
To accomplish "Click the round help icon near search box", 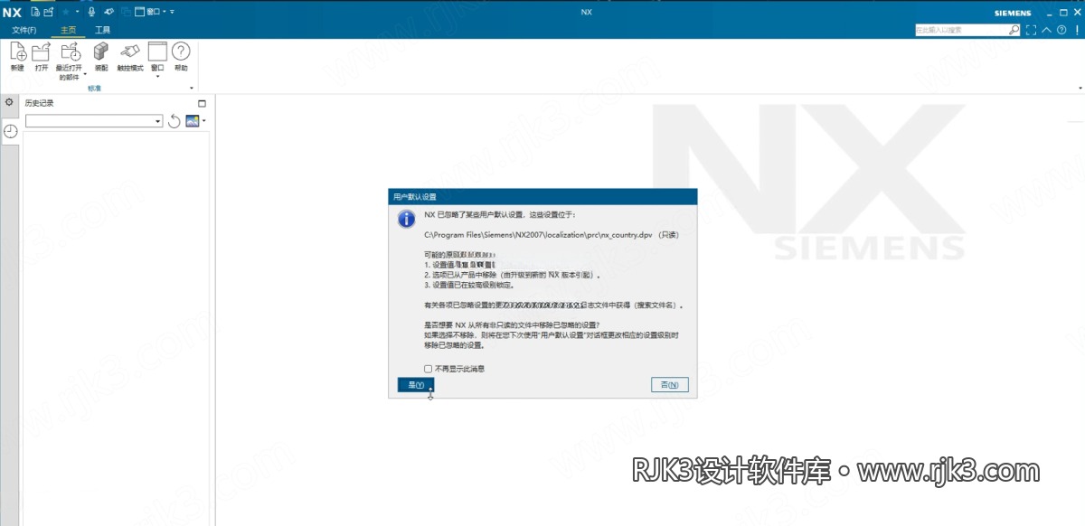I will point(1061,30).
